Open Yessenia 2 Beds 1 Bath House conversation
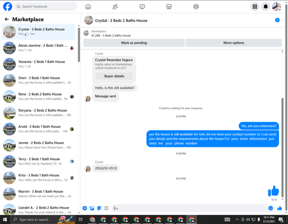Screen dimensions: 288x224 point(39,64)
